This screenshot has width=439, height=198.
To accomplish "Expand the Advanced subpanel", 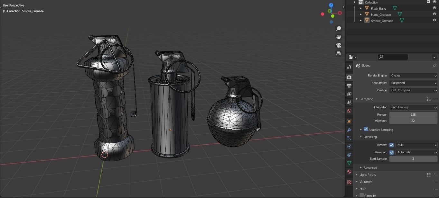I will (x=361, y=167).
